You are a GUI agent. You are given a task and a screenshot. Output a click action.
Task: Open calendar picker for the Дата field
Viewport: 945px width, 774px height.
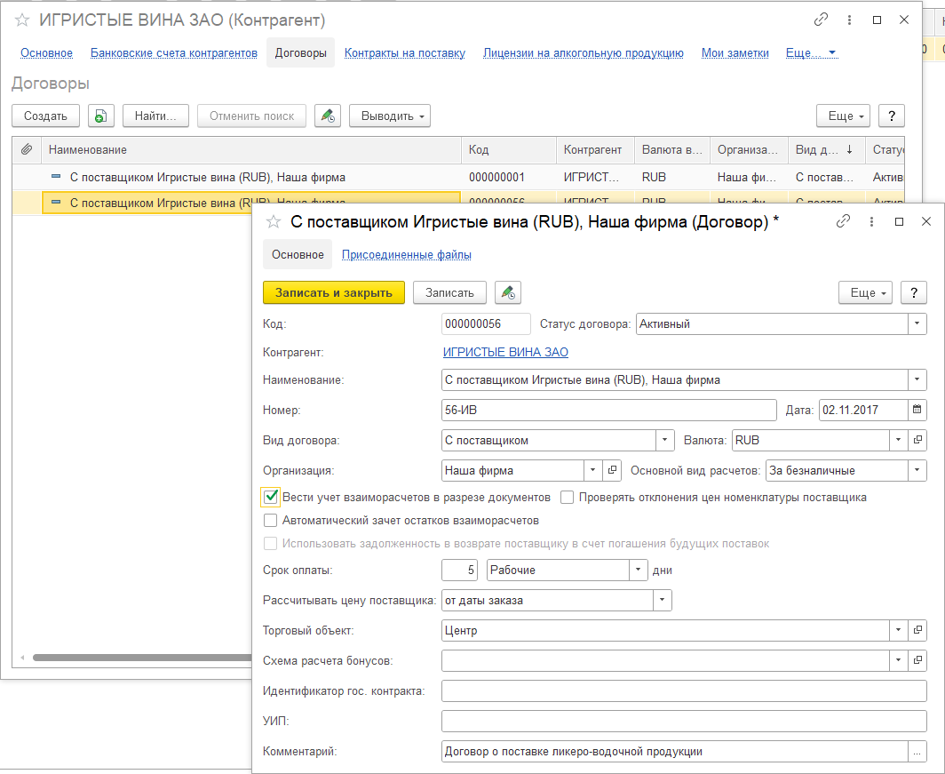point(917,410)
